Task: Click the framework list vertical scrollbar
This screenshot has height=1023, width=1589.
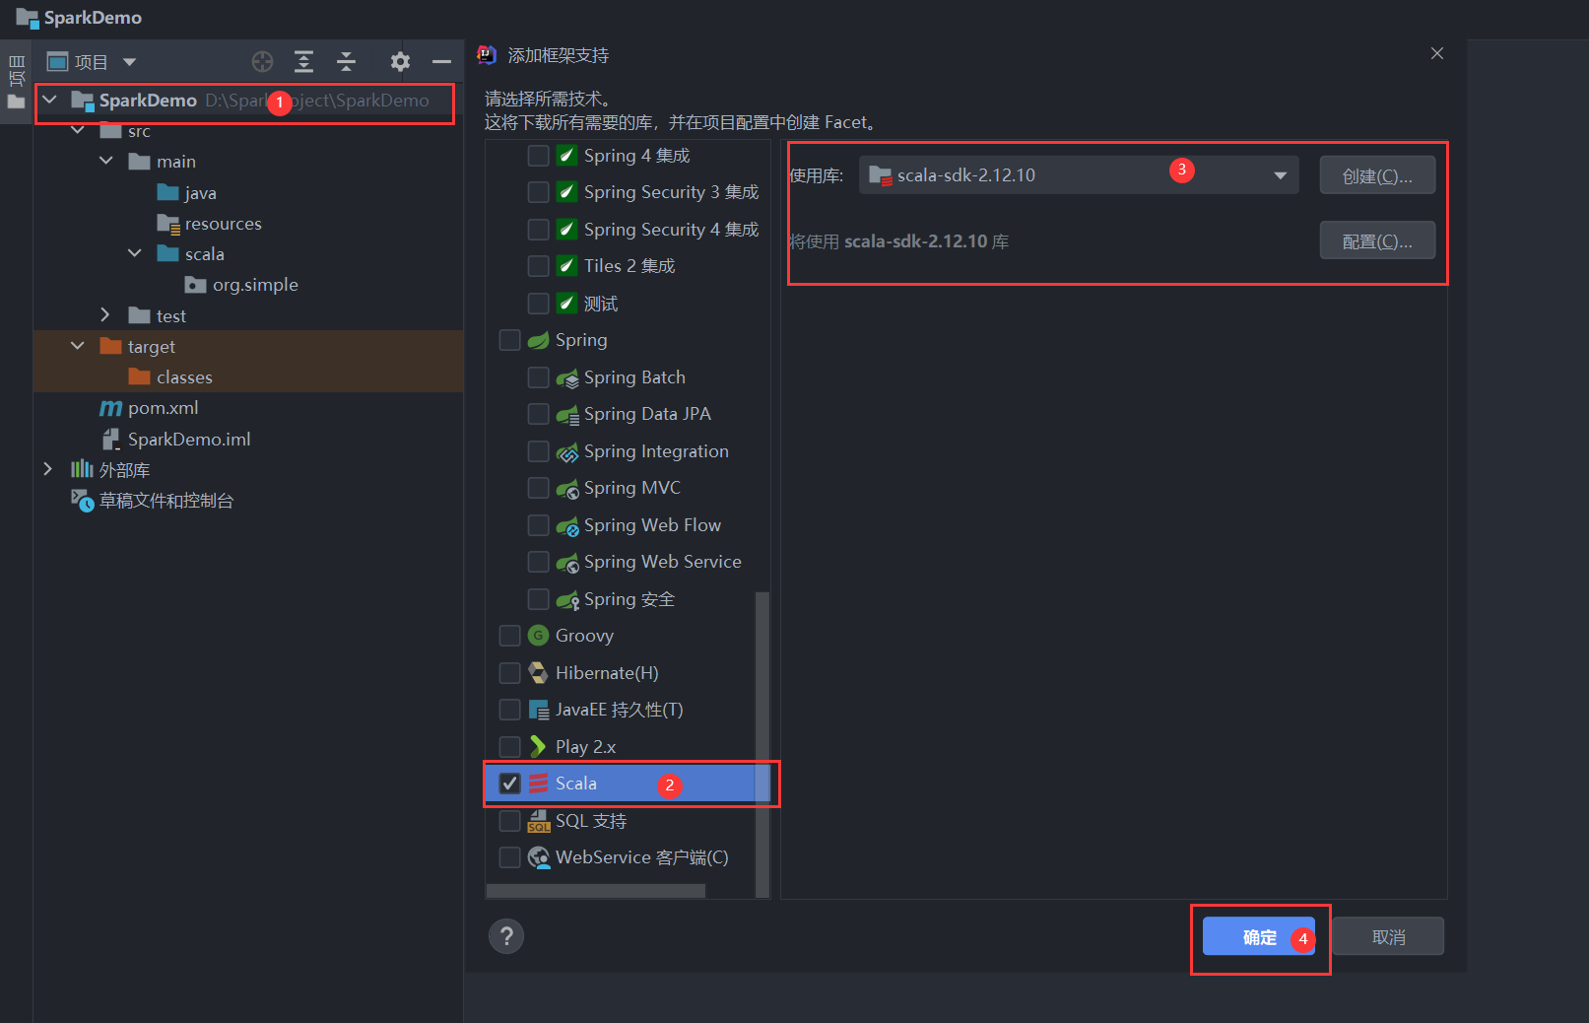Action: tap(761, 744)
